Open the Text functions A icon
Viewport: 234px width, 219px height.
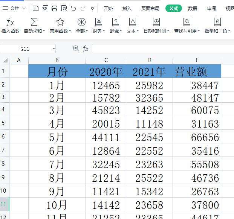tap(133, 22)
